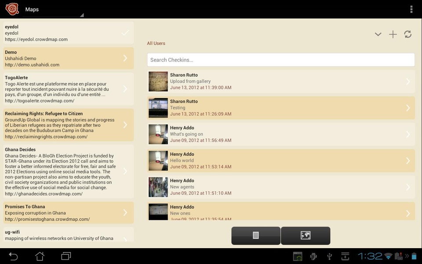
Task: Open the Android debugging notification icon
Action: tap(313, 257)
